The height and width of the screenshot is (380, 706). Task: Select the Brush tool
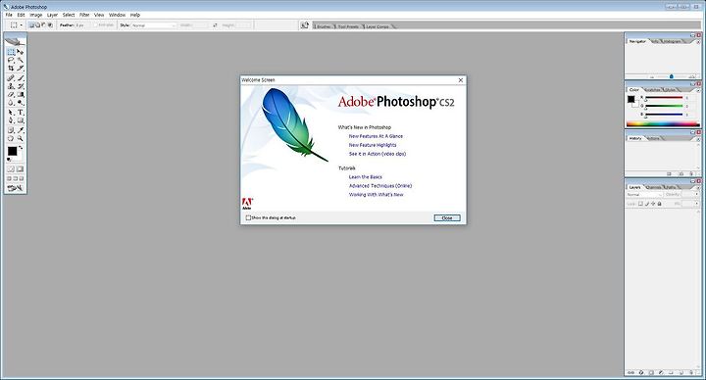pyautogui.click(x=20, y=78)
